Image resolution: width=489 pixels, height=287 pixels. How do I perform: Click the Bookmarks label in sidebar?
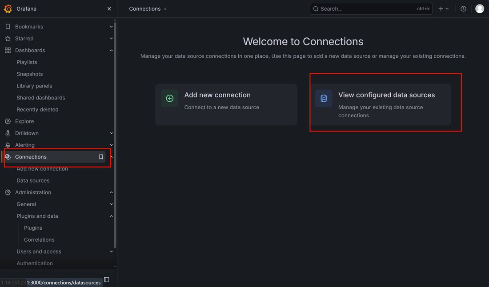coord(29,27)
